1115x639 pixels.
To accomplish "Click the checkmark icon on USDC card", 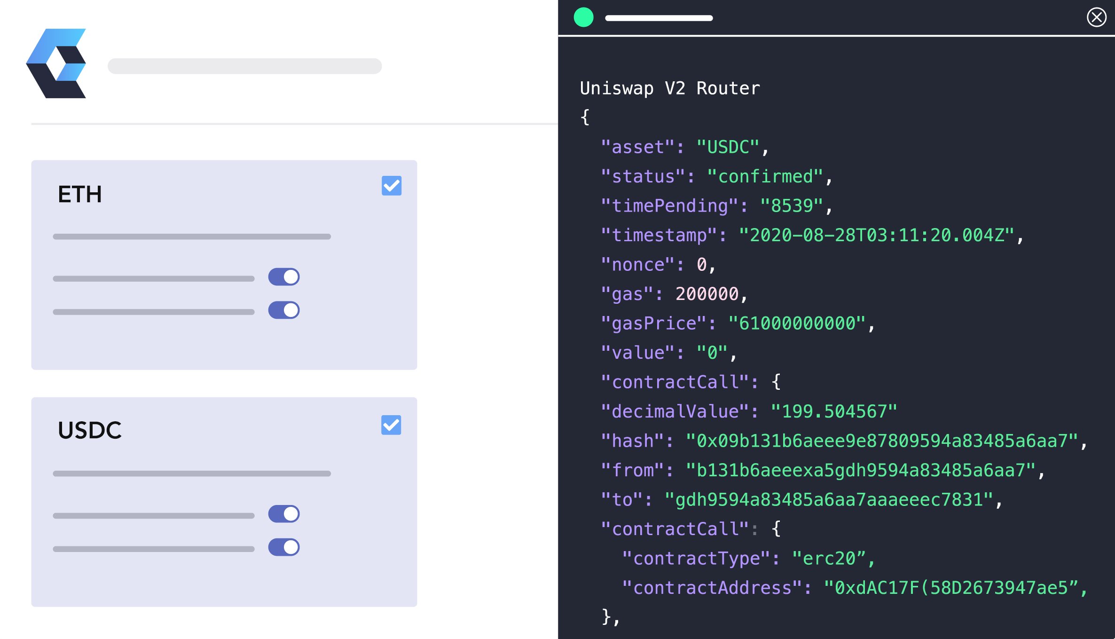I will 392,426.
